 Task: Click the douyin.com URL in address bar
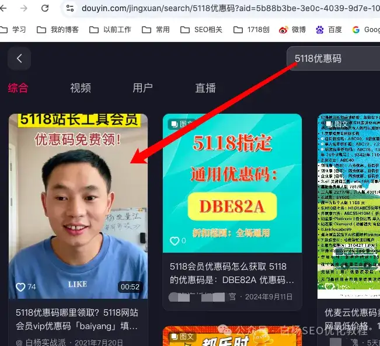tap(230, 8)
